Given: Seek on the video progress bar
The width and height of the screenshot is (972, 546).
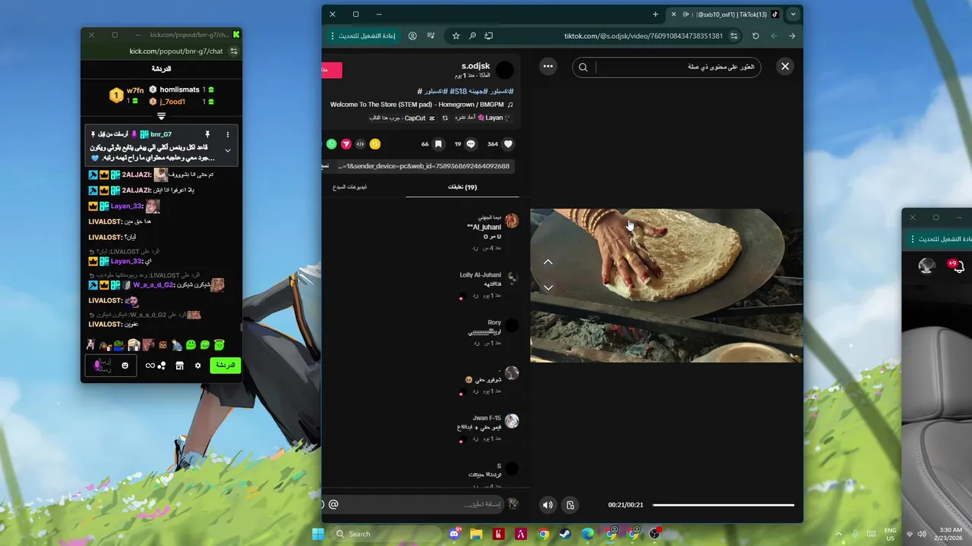Looking at the screenshot, I should (x=723, y=505).
